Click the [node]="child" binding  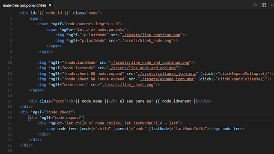click(x=95, y=129)
